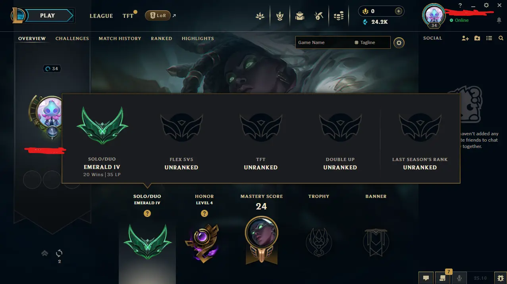
Task: Click the notification bell icon
Action: pyautogui.click(x=499, y=20)
